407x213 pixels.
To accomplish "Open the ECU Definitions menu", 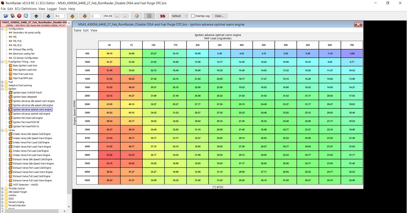I will [x=26, y=9].
